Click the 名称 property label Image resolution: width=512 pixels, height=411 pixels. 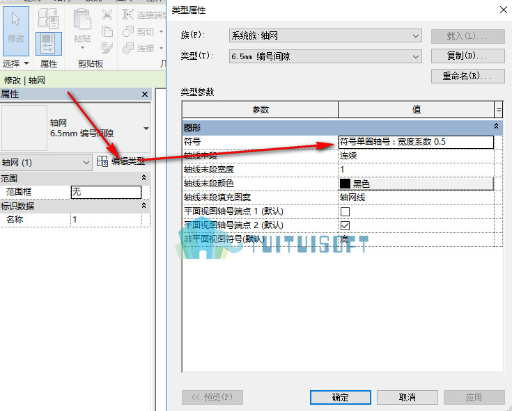point(15,219)
